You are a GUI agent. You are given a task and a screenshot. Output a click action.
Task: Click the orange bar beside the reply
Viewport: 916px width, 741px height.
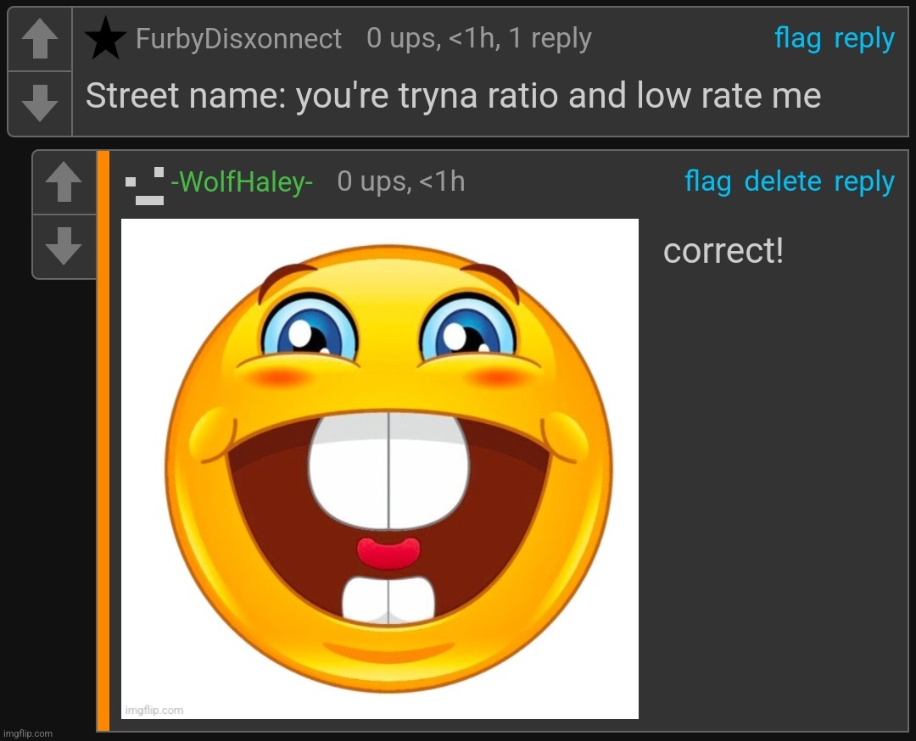pos(103,441)
